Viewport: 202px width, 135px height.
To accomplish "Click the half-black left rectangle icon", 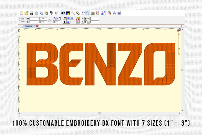I will [x=65, y=22].
